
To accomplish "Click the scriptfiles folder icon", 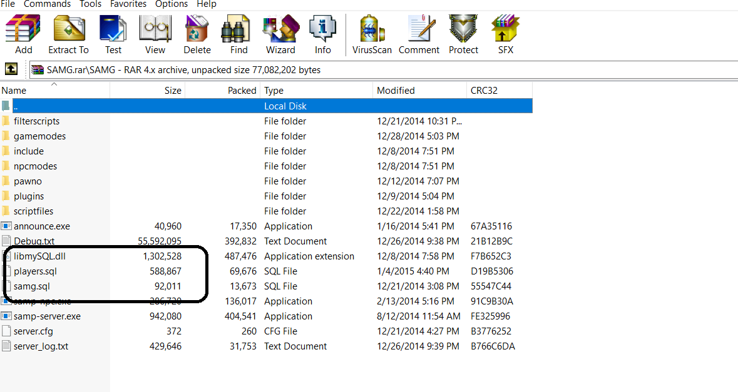I will [6, 211].
